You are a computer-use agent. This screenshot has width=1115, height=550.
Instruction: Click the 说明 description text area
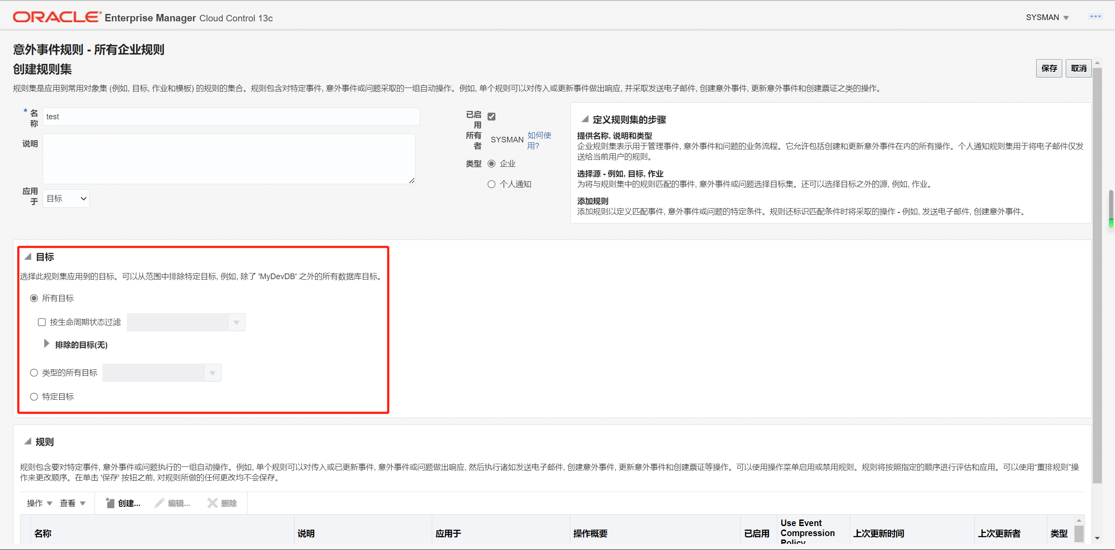[x=229, y=159]
